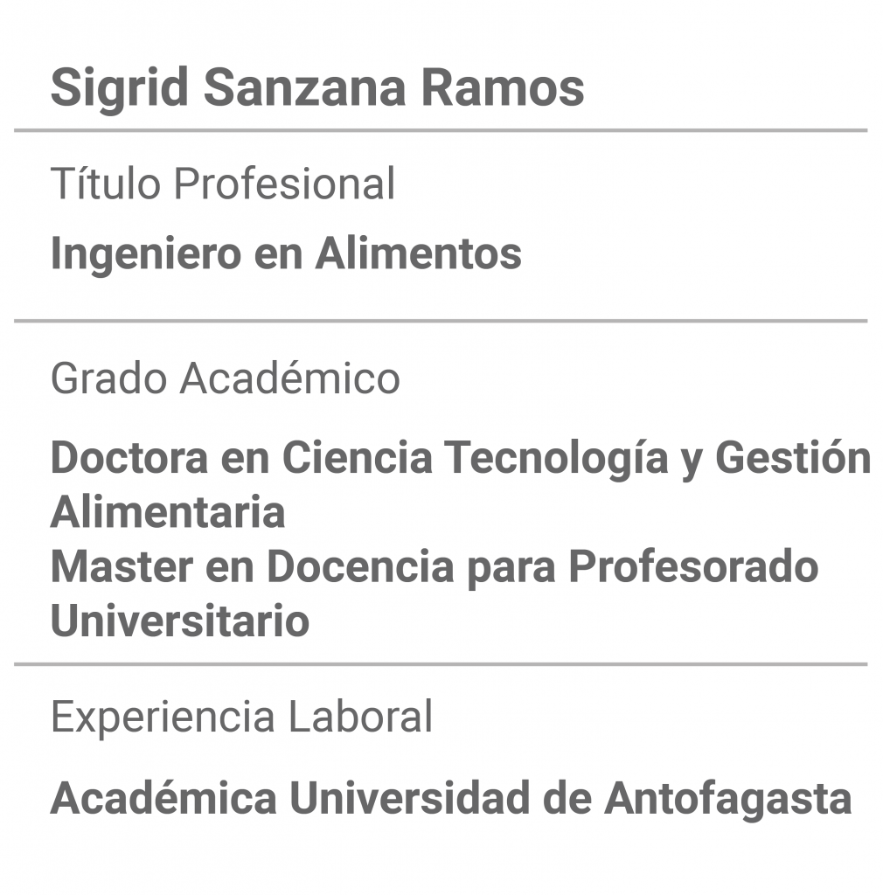Image resolution: width=883 pixels, height=895 pixels.
Task: Select Master en Docencia para Profesorado line
Action: [x=435, y=567]
